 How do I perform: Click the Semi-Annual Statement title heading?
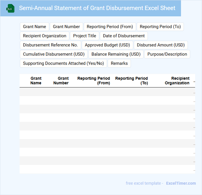[97, 8]
